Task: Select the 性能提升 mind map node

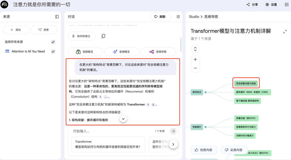Action: click(x=197, y=127)
